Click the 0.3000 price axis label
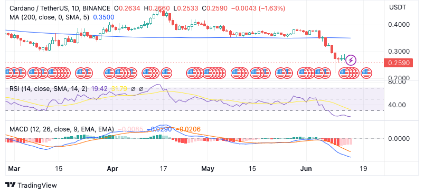 (398, 52)
